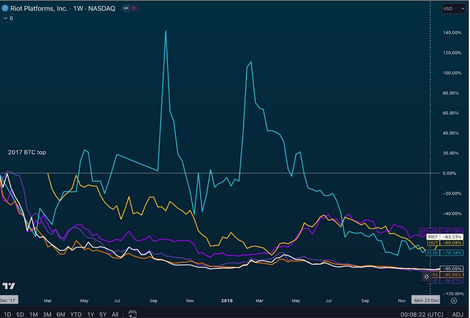Select the 1D time range
The image size is (470, 318).
click(x=7, y=314)
